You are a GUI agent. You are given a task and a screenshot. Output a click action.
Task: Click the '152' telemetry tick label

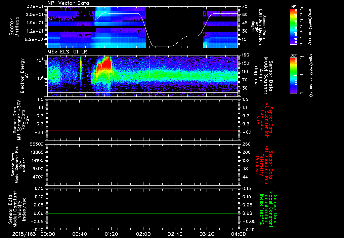pos(246,160)
